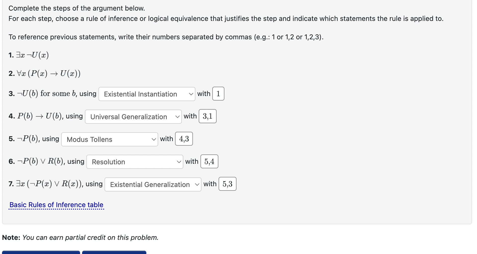
Task: Edit the '5,4' reference field in step 6
Action: click(209, 161)
